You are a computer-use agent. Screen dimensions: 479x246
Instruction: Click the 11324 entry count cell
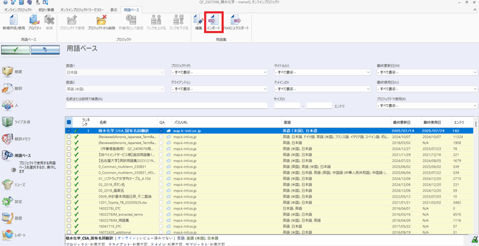459,136
